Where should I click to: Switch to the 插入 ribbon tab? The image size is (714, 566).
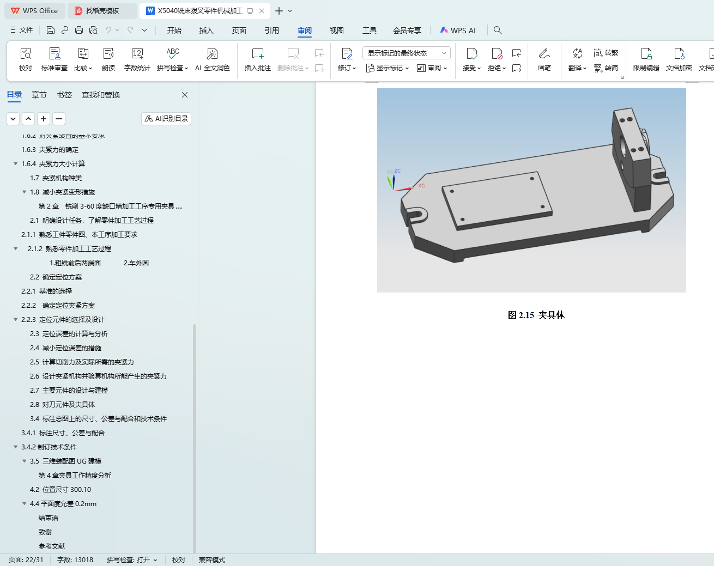(207, 31)
